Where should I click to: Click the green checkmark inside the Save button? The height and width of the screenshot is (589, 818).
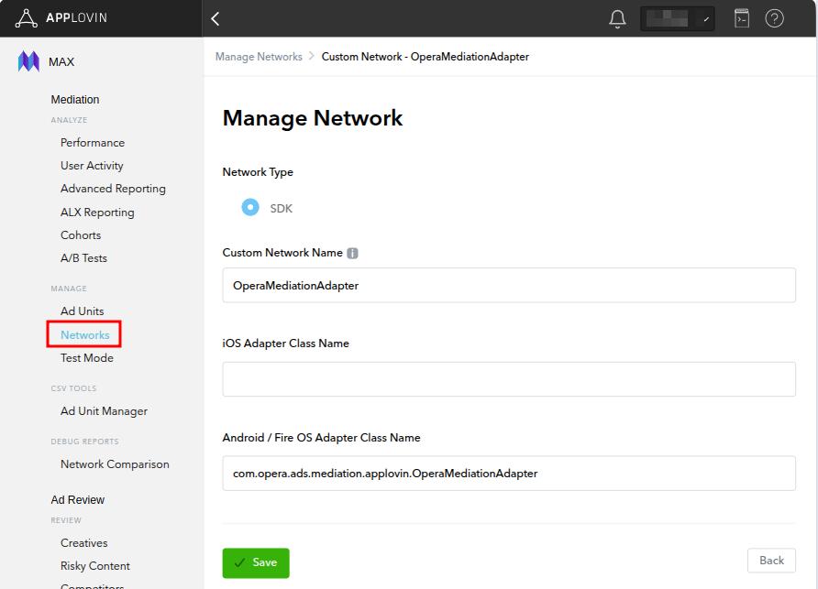coord(240,563)
